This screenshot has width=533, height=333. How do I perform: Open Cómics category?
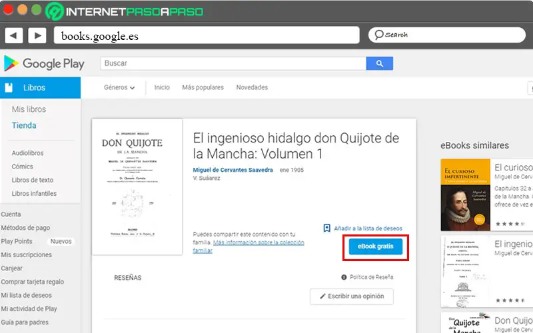point(23,166)
